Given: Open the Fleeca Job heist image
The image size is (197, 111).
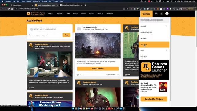Looking at the screenshot, I should [x=50, y=64].
